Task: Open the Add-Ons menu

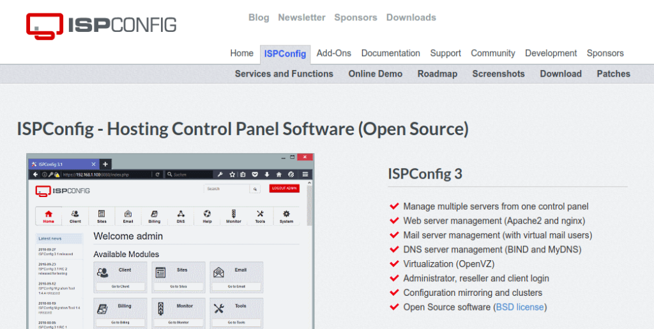Action: [333, 54]
